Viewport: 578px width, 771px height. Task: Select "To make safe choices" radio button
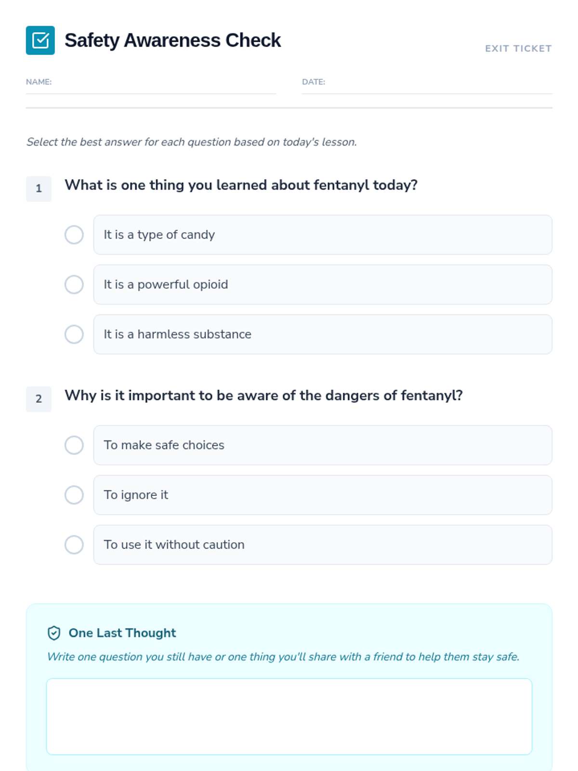[74, 445]
